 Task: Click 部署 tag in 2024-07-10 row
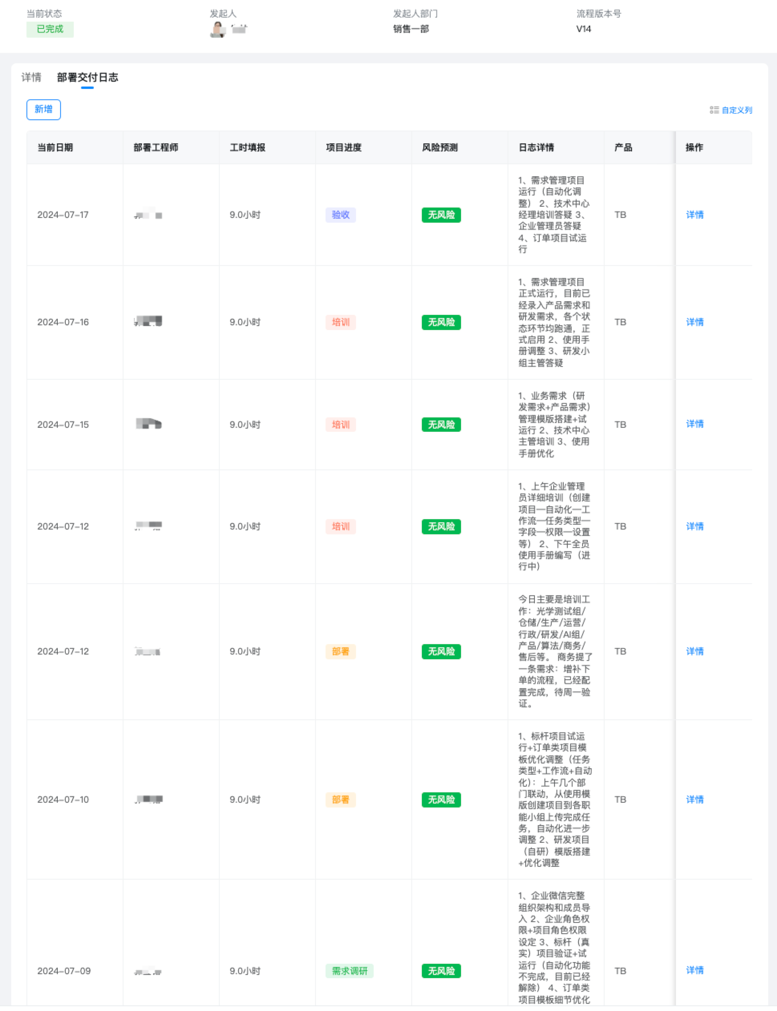click(340, 800)
